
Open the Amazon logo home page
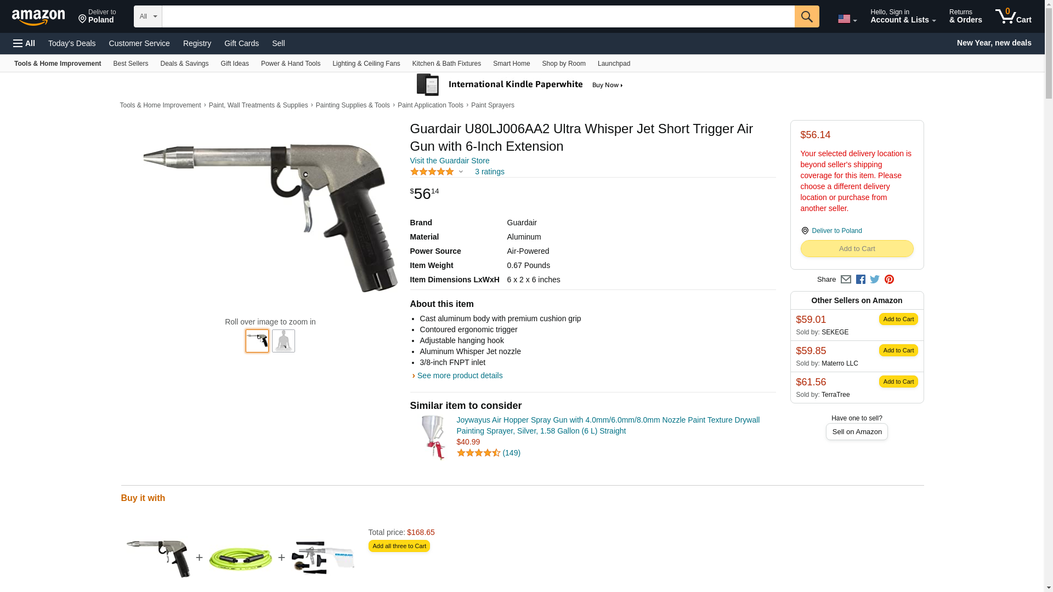pos(38,17)
